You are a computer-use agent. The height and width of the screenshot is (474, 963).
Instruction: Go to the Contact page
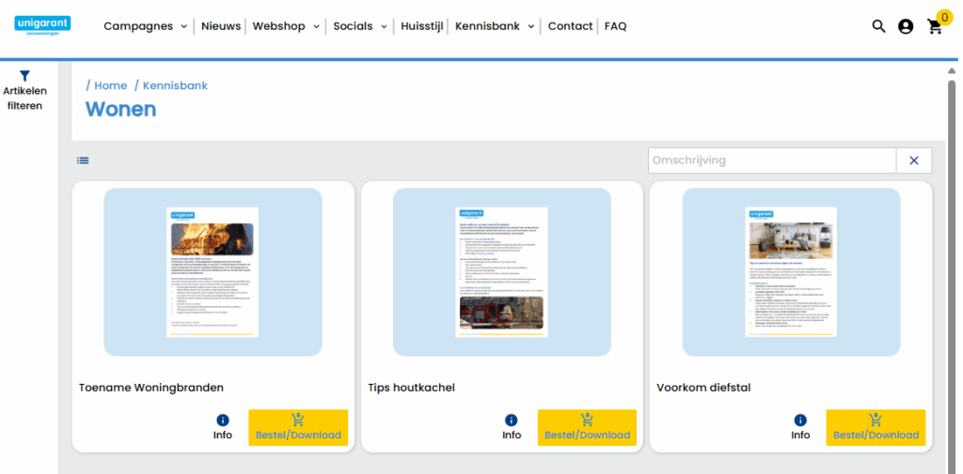pos(570,26)
